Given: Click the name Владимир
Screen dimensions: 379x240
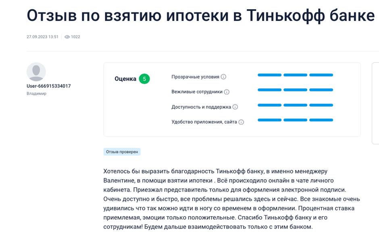Looking at the screenshot, I should (x=37, y=93).
